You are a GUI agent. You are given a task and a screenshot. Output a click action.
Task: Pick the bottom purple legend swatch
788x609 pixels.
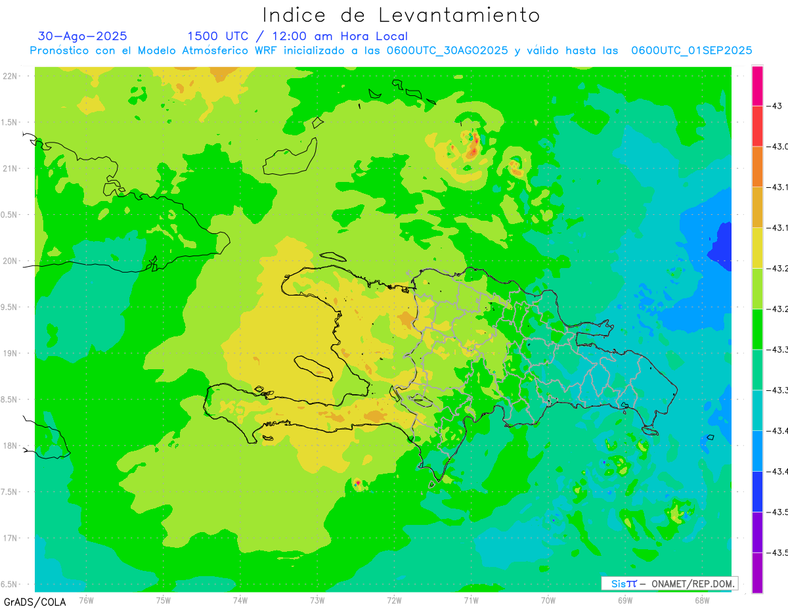point(757,573)
